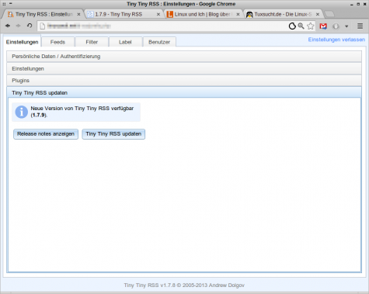Click the black circular extension icon in address bar
The height and width of the screenshot is (294, 369).
click(x=292, y=26)
